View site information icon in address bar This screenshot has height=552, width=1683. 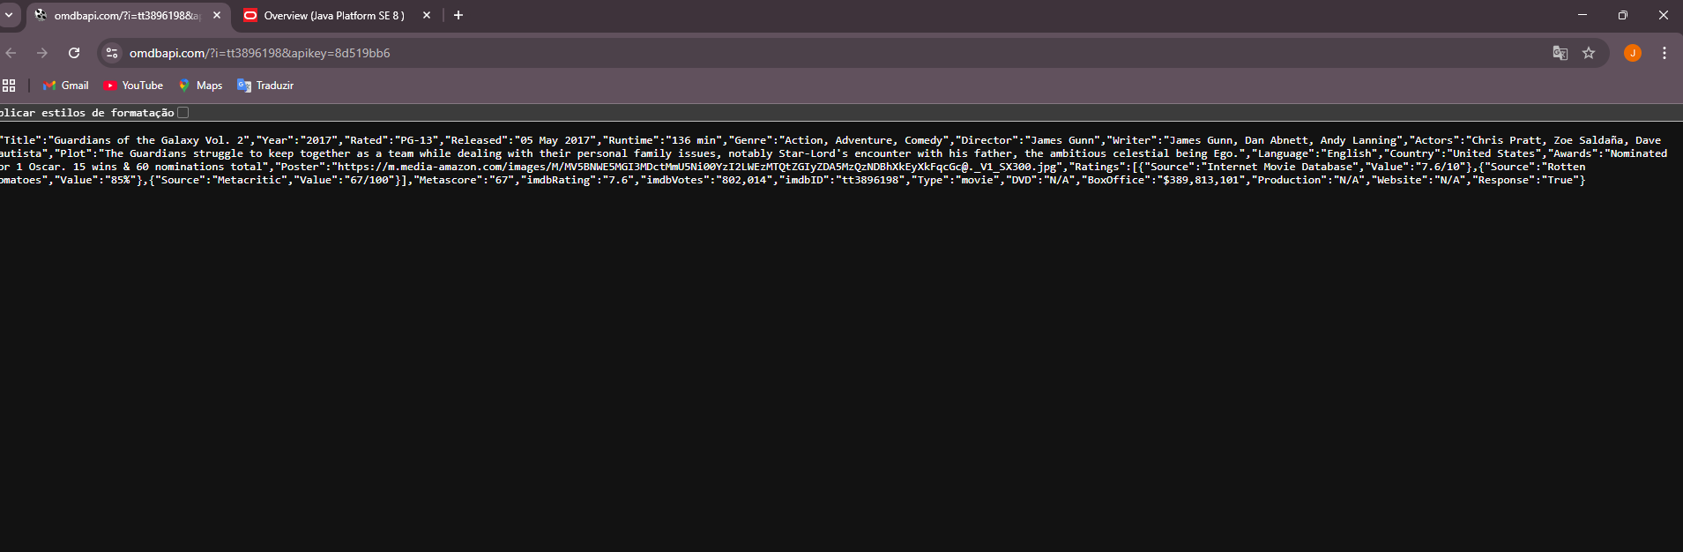112,53
